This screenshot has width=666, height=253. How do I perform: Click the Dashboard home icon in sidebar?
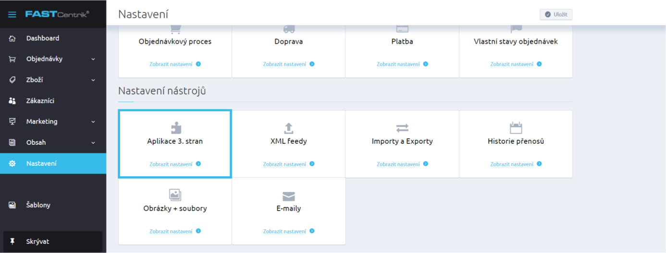coord(12,38)
